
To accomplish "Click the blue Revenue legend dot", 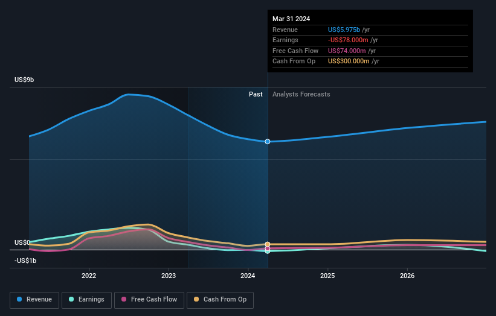I will click(x=19, y=299).
